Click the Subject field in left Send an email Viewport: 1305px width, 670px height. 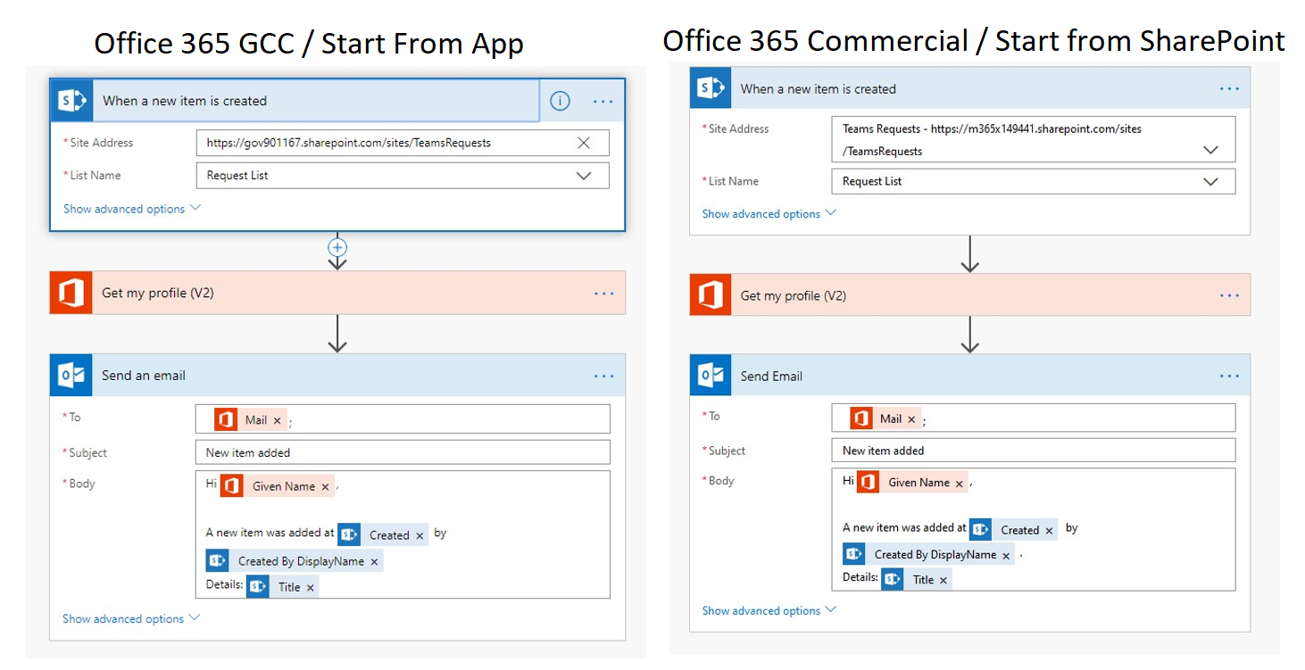coord(402,452)
